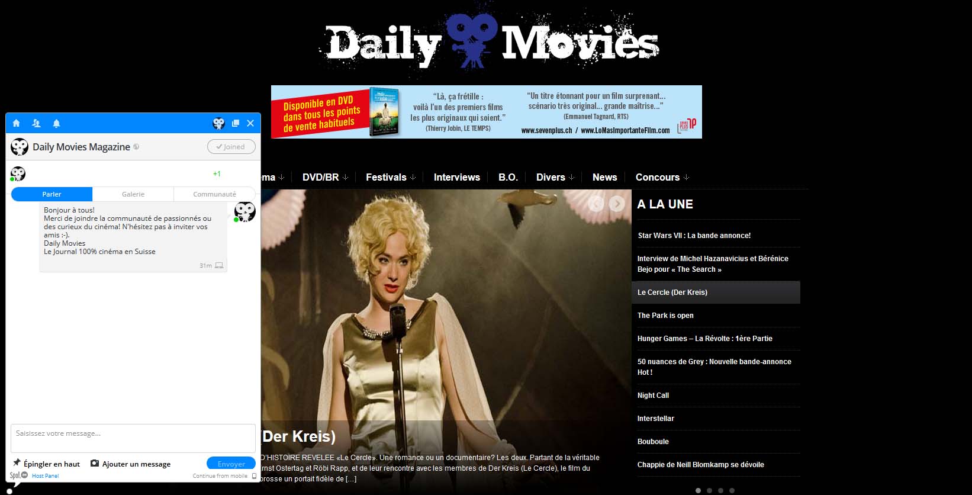
Task: Open the Star Wars VII article link
Action: click(x=694, y=236)
